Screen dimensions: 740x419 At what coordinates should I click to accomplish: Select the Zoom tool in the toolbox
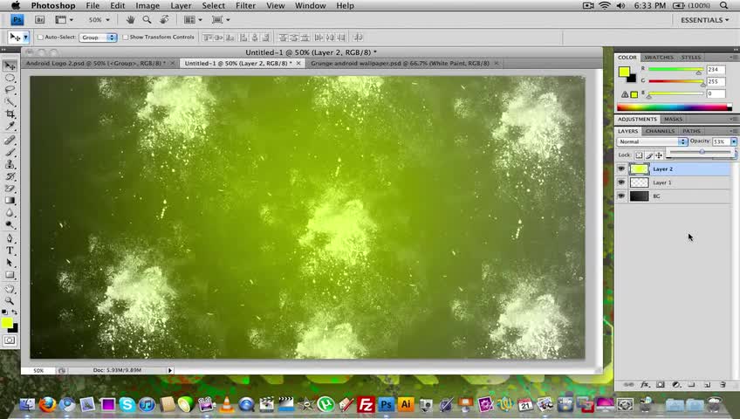10,300
